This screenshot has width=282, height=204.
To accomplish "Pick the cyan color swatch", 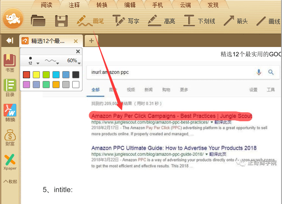I will 56,75.
